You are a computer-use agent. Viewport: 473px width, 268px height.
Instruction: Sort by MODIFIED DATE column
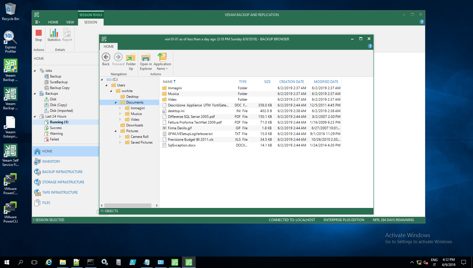[x=326, y=82]
